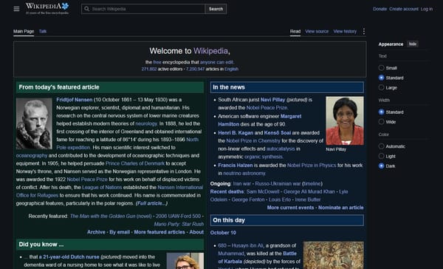Click the About link
This screenshot has height=269, width=443.
coord(196,232)
